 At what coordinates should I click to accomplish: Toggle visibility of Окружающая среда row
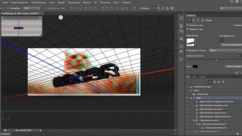click(187, 87)
